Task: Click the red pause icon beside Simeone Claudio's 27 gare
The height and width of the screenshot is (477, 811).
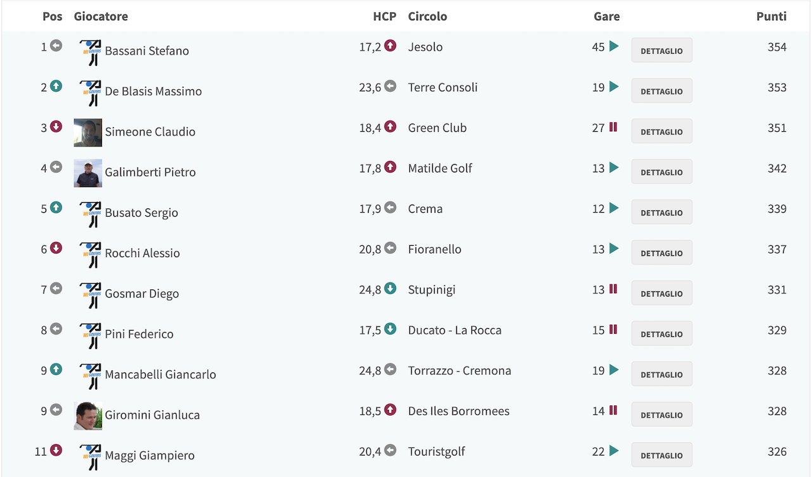Action: click(x=613, y=127)
